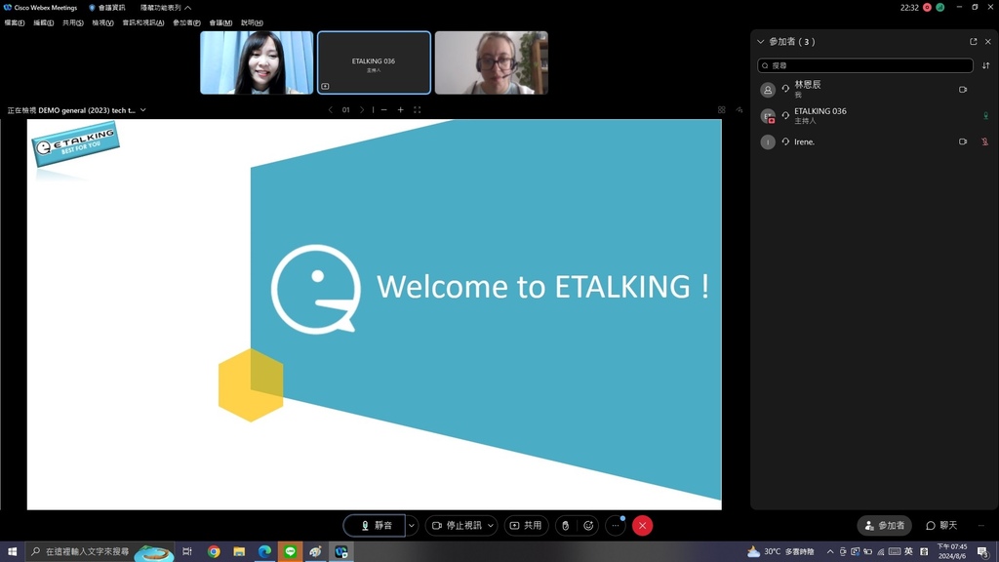
Task: Stop video with 停止視訊 button
Action: (x=456, y=526)
